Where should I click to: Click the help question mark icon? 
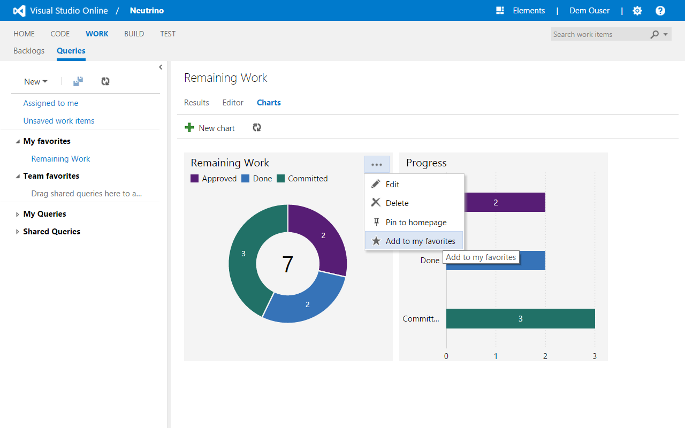point(660,11)
